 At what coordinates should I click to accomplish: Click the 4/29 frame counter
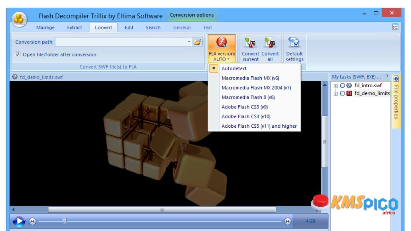[310, 221]
